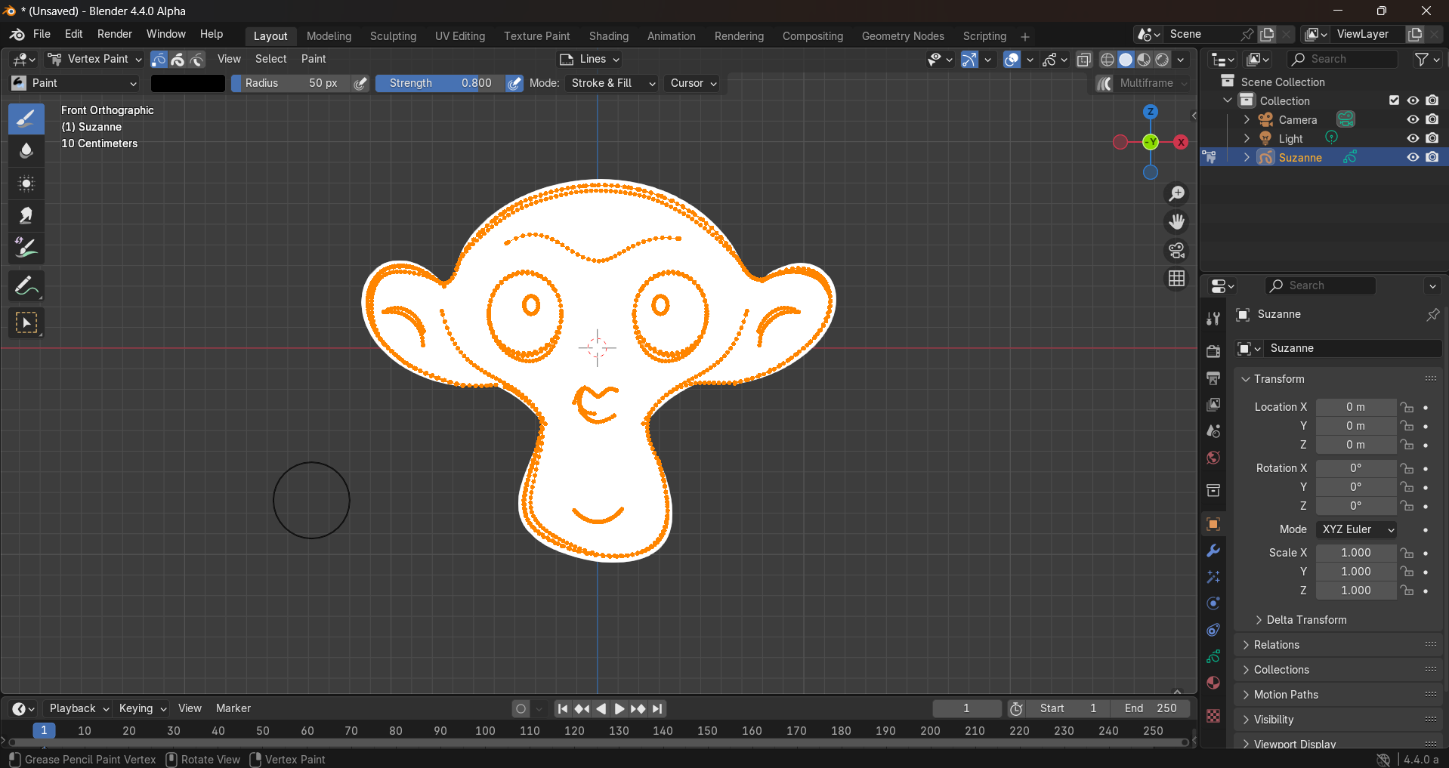
Task: Toggle Radius pen pressure button
Action: point(361,83)
